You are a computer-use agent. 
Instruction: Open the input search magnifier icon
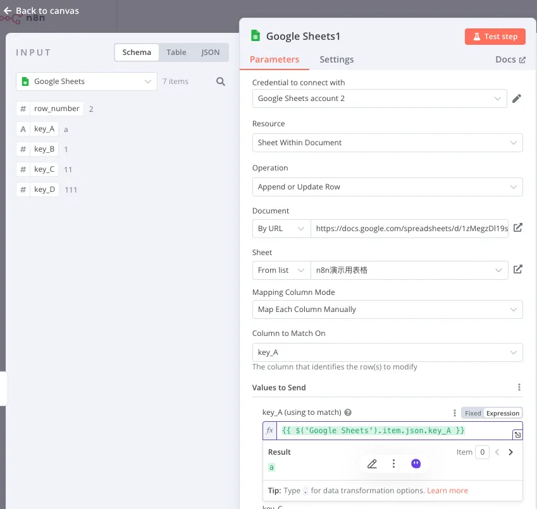(x=221, y=81)
